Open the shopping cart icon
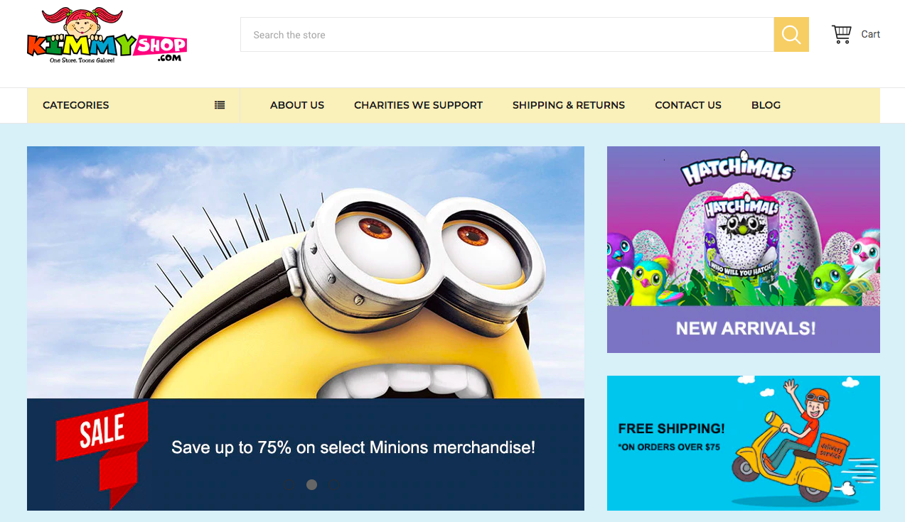 [x=842, y=34]
